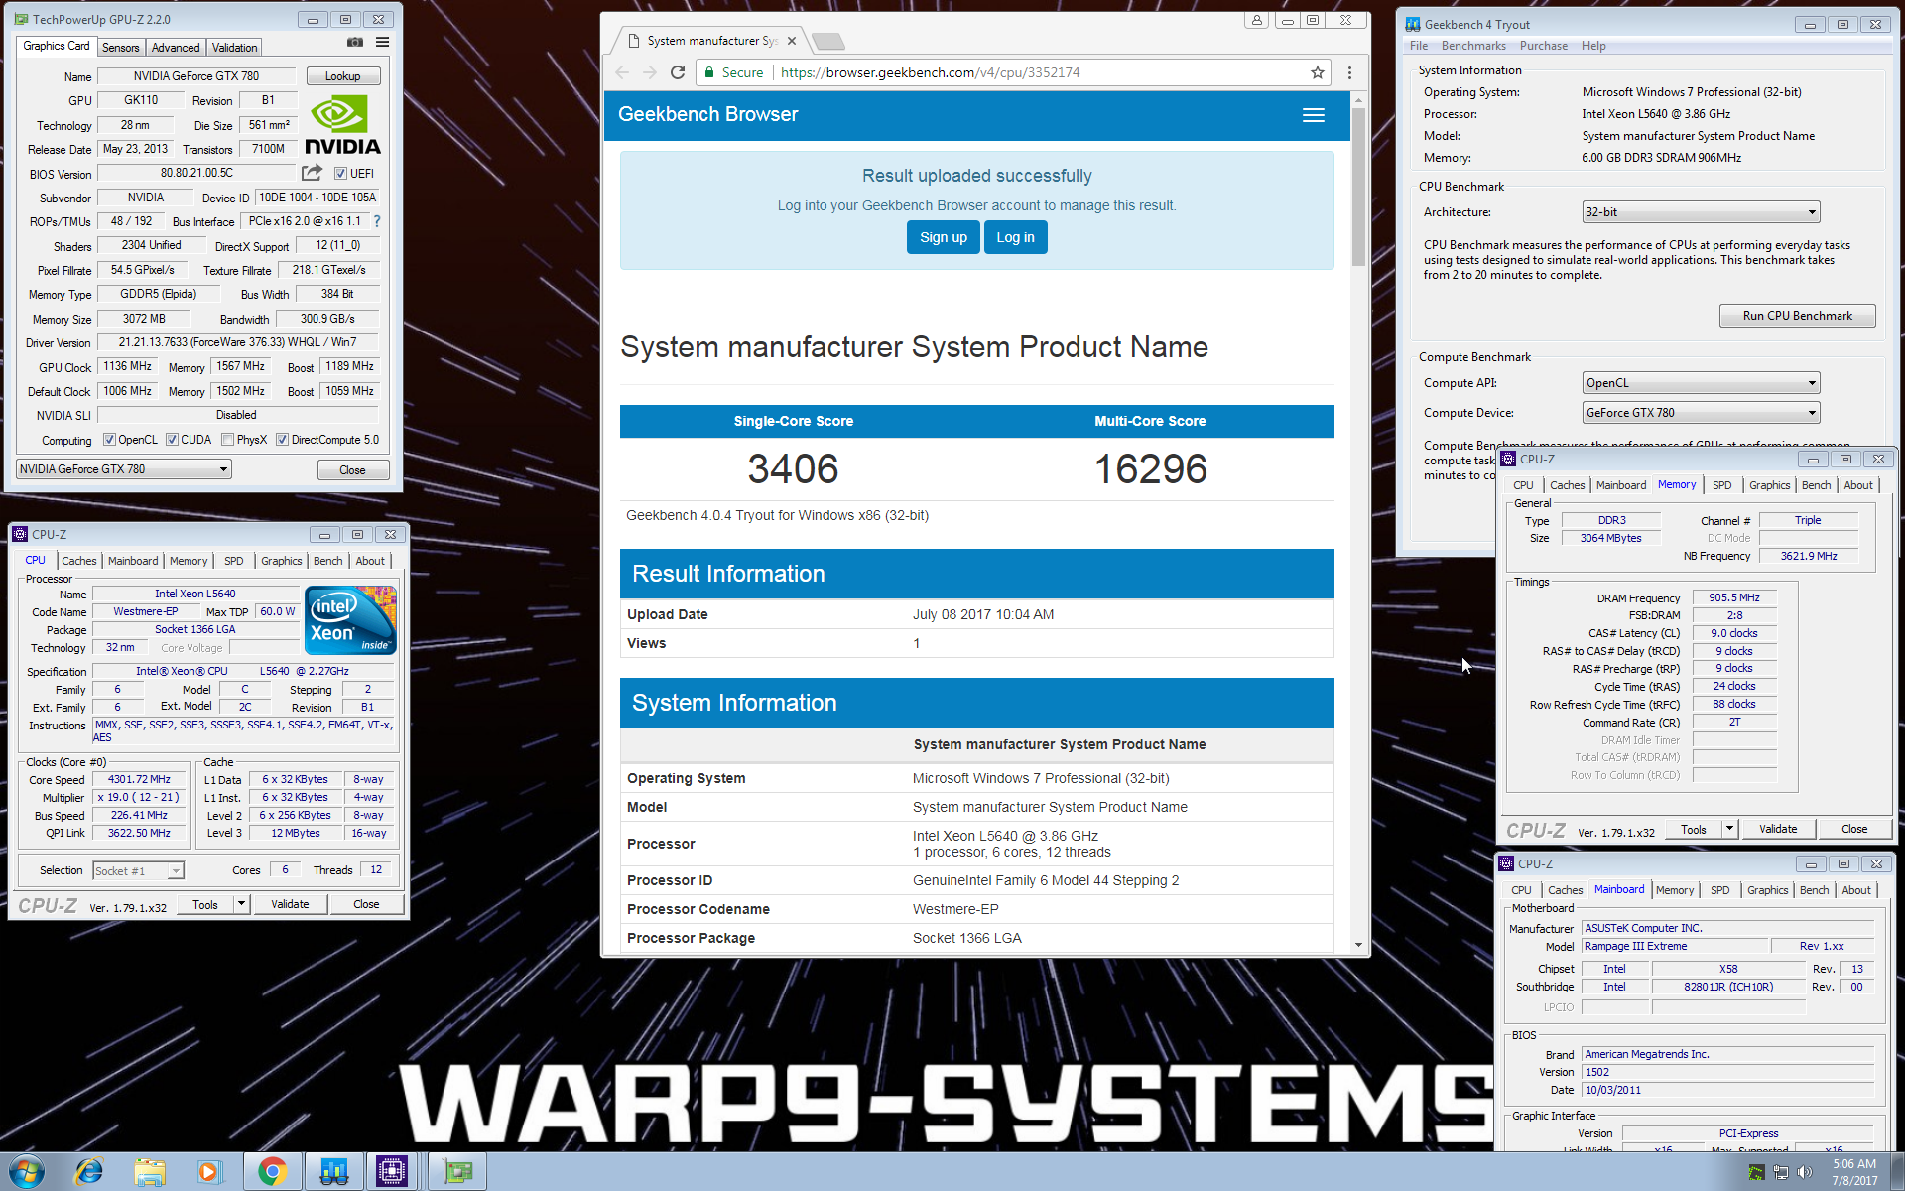The width and height of the screenshot is (1905, 1191).
Task: Open the Caches tab in left CPU-Z window
Action: (x=79, y=561)
